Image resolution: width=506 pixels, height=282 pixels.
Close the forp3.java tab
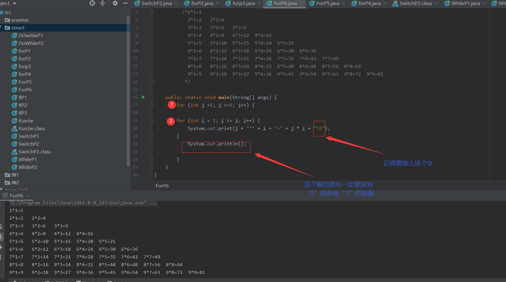(259, 3)
